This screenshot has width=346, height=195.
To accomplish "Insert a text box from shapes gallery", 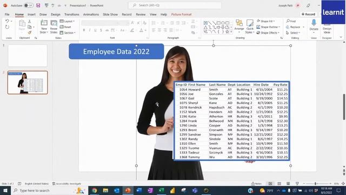I will pyautogui.click(x=205, y=23).
